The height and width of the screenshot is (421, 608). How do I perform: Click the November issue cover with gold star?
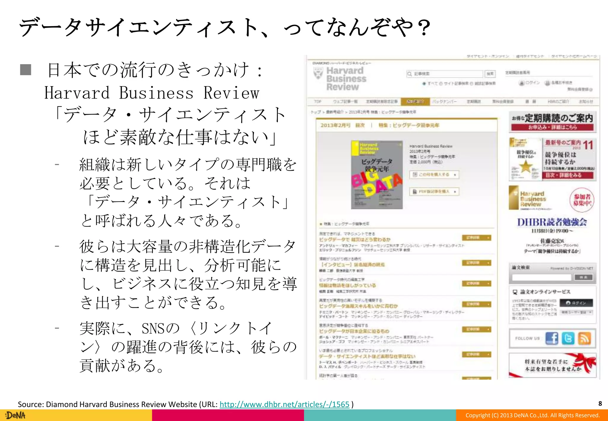tap(525, 159)
